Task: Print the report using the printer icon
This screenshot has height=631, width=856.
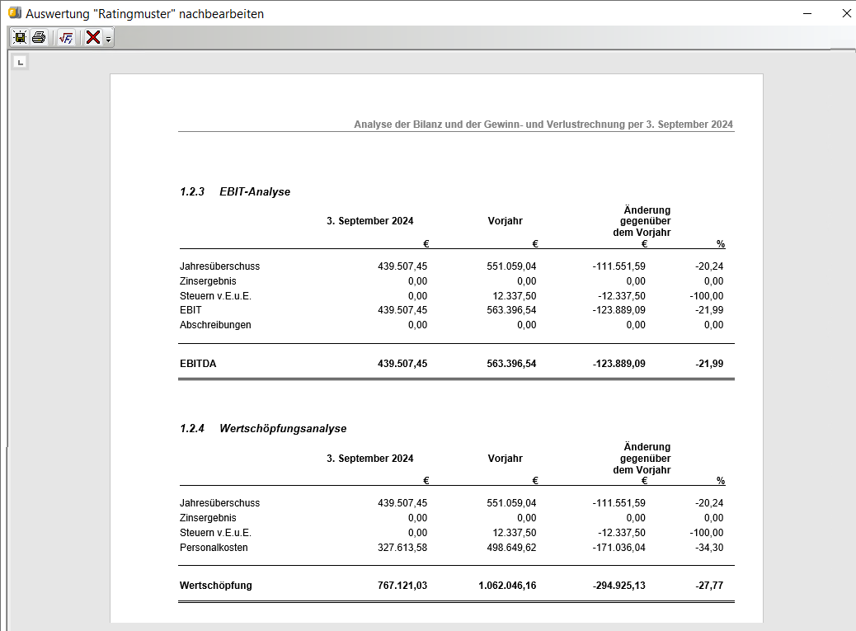Action: 39,37
